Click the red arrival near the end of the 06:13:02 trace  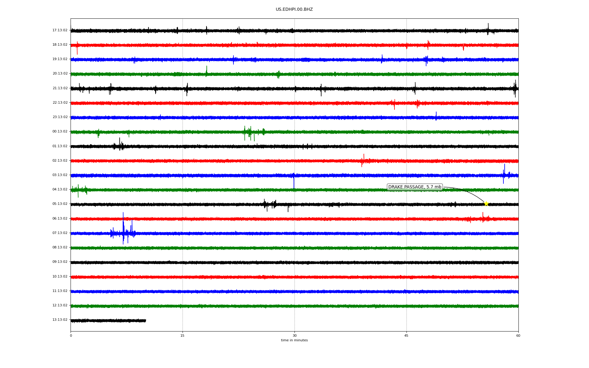tap(483, 218)
